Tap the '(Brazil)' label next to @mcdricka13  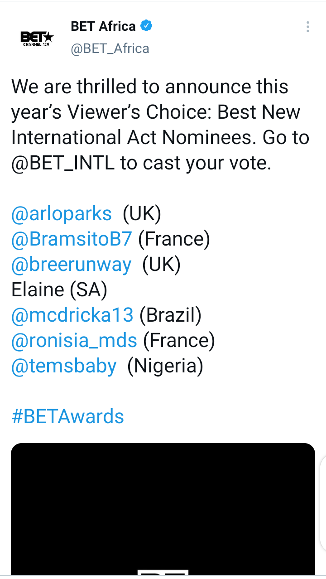(170, 315)
